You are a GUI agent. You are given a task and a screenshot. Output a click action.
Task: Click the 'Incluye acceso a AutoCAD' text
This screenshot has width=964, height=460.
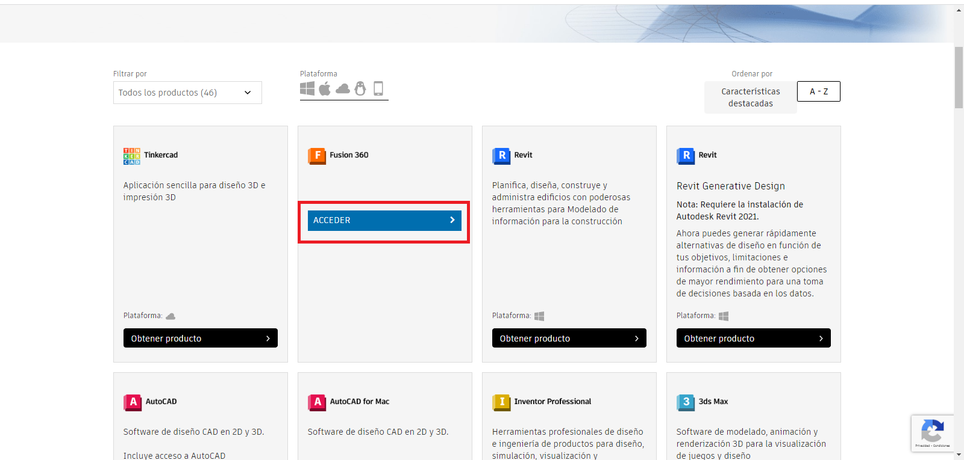[x=174, y=456]
